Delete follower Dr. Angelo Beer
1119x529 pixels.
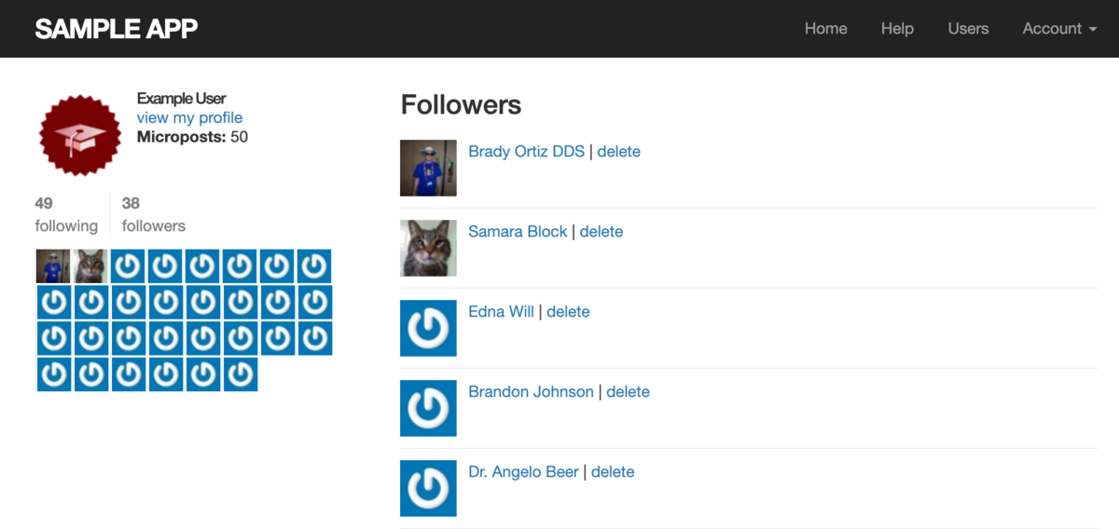[613, 472]
